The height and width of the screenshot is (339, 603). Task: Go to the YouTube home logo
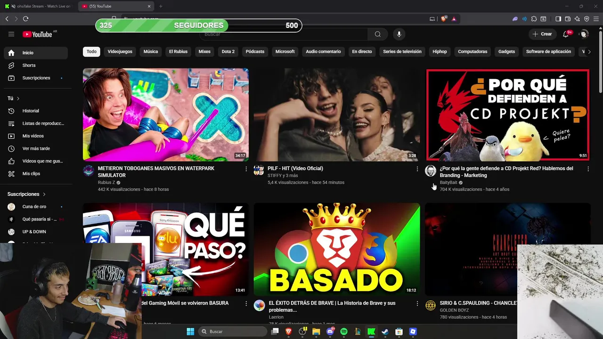click(x=37, y=34)
